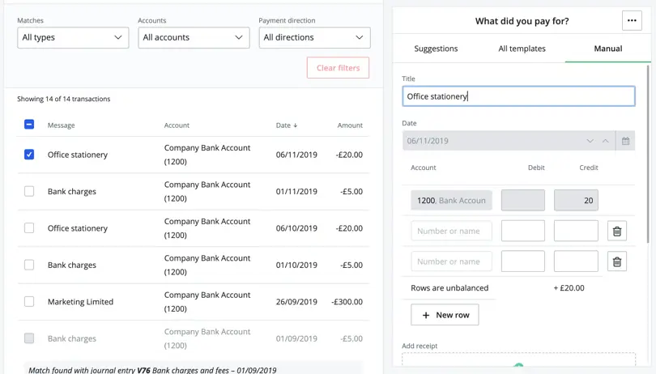The image size is (656, 374).
Task: Click the Message column header
Action: (x=61, y=125)
